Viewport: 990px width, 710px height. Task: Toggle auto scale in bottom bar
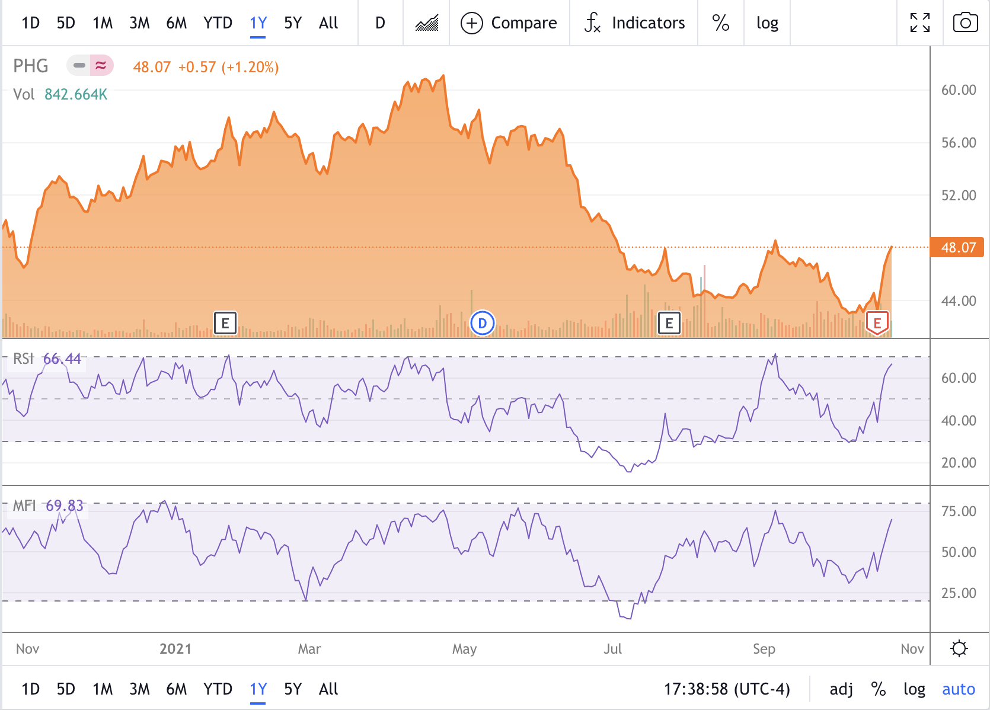[959, 689]
